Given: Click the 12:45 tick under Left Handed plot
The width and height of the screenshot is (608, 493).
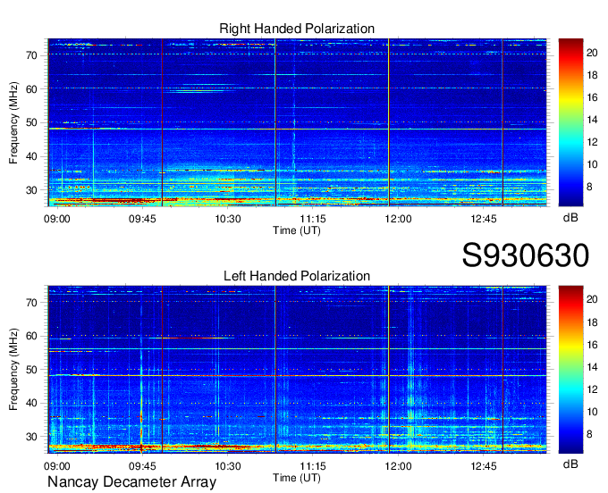Looking at the screenshot, I should 484,466.
